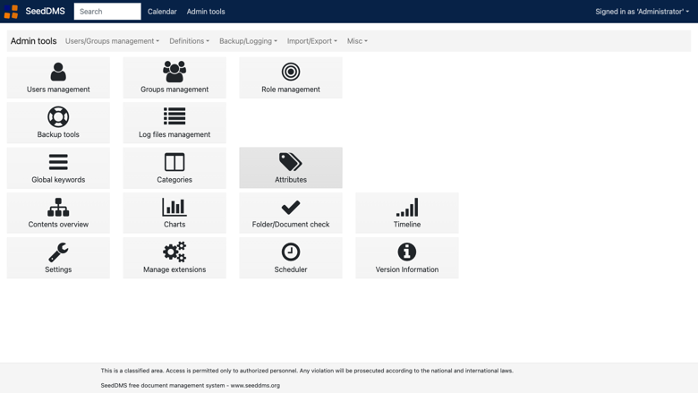Open Manage extensions gears icon
Viewport: 698px width, 393px height.
[174, 252]
